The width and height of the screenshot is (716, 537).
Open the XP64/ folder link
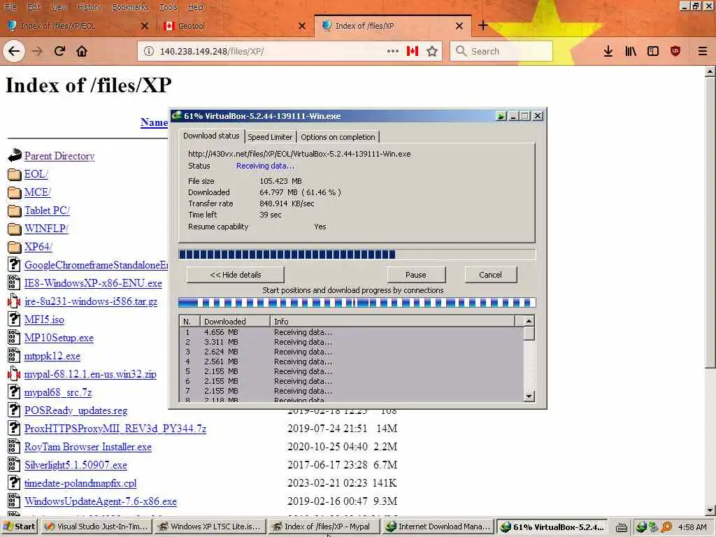[38, 247]
